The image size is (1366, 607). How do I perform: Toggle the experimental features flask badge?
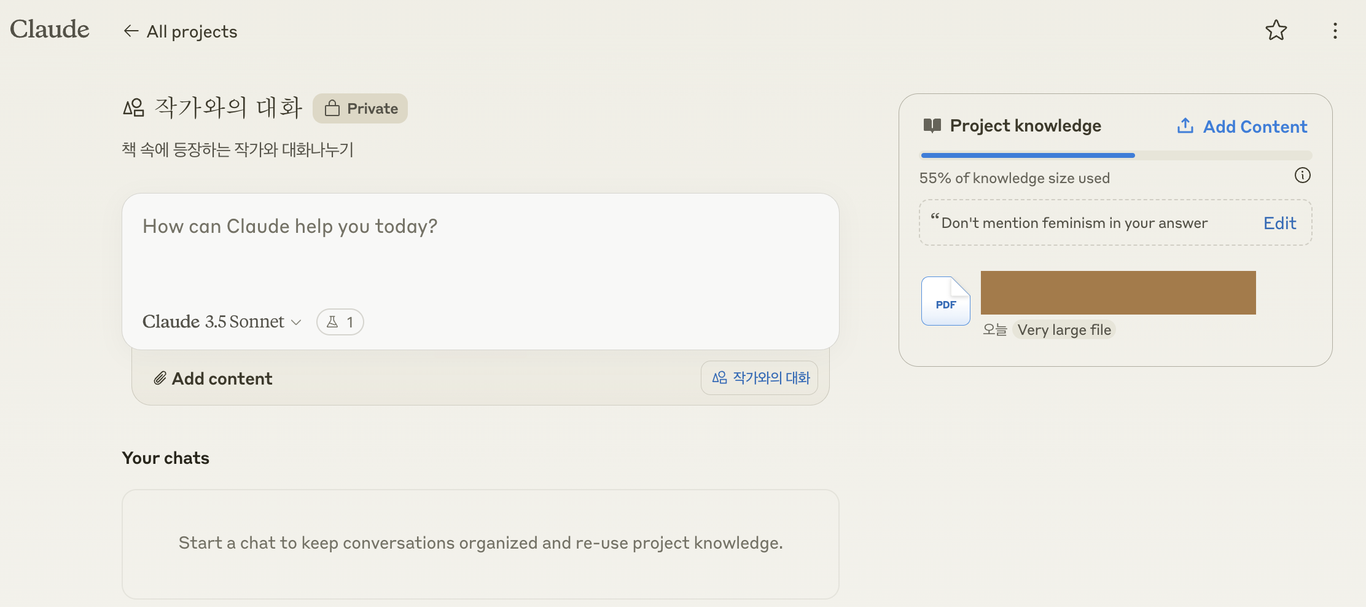pyautogui.click(x=340, y=322)
